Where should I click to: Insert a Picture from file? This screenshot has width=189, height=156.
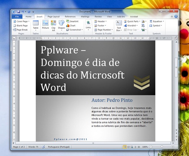point(45,24)
